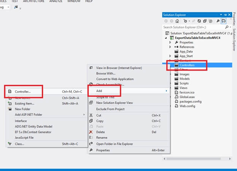
Task: Choose Class... in the Add submenu
Action: [x=47, y=144]
